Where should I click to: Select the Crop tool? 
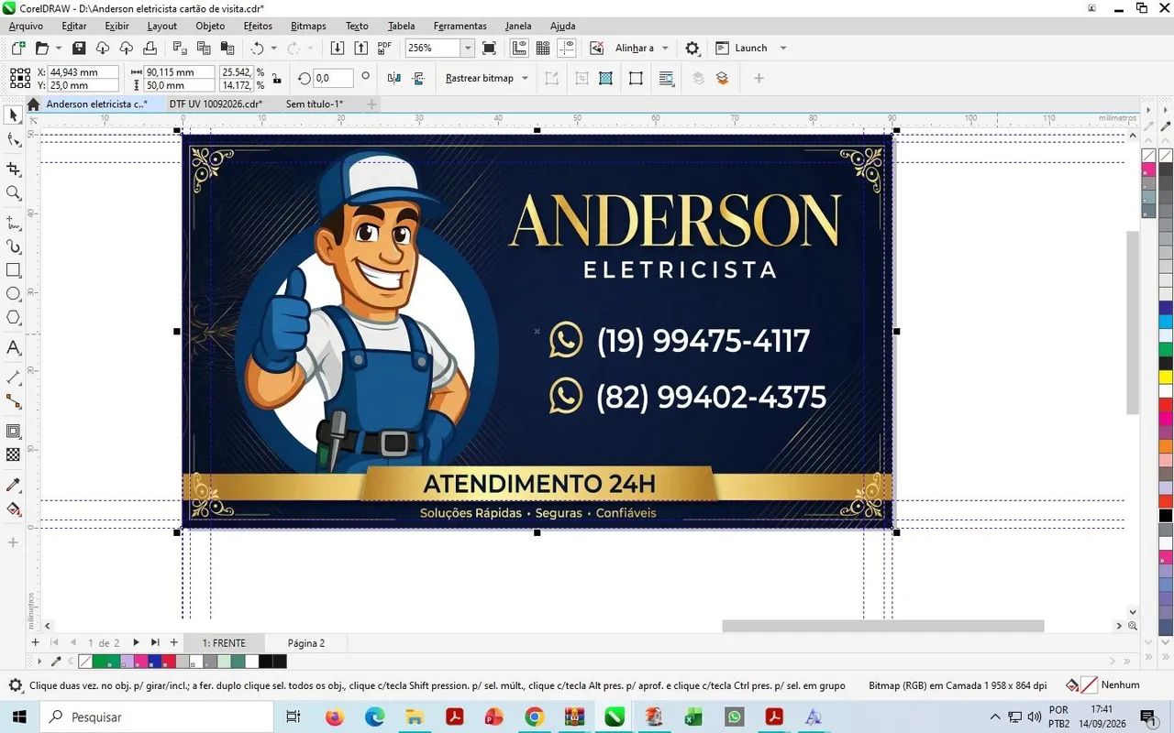(13, 169)
